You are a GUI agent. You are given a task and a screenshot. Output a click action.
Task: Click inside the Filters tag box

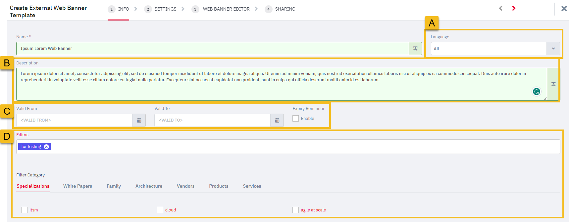click(x=288, y=147)
